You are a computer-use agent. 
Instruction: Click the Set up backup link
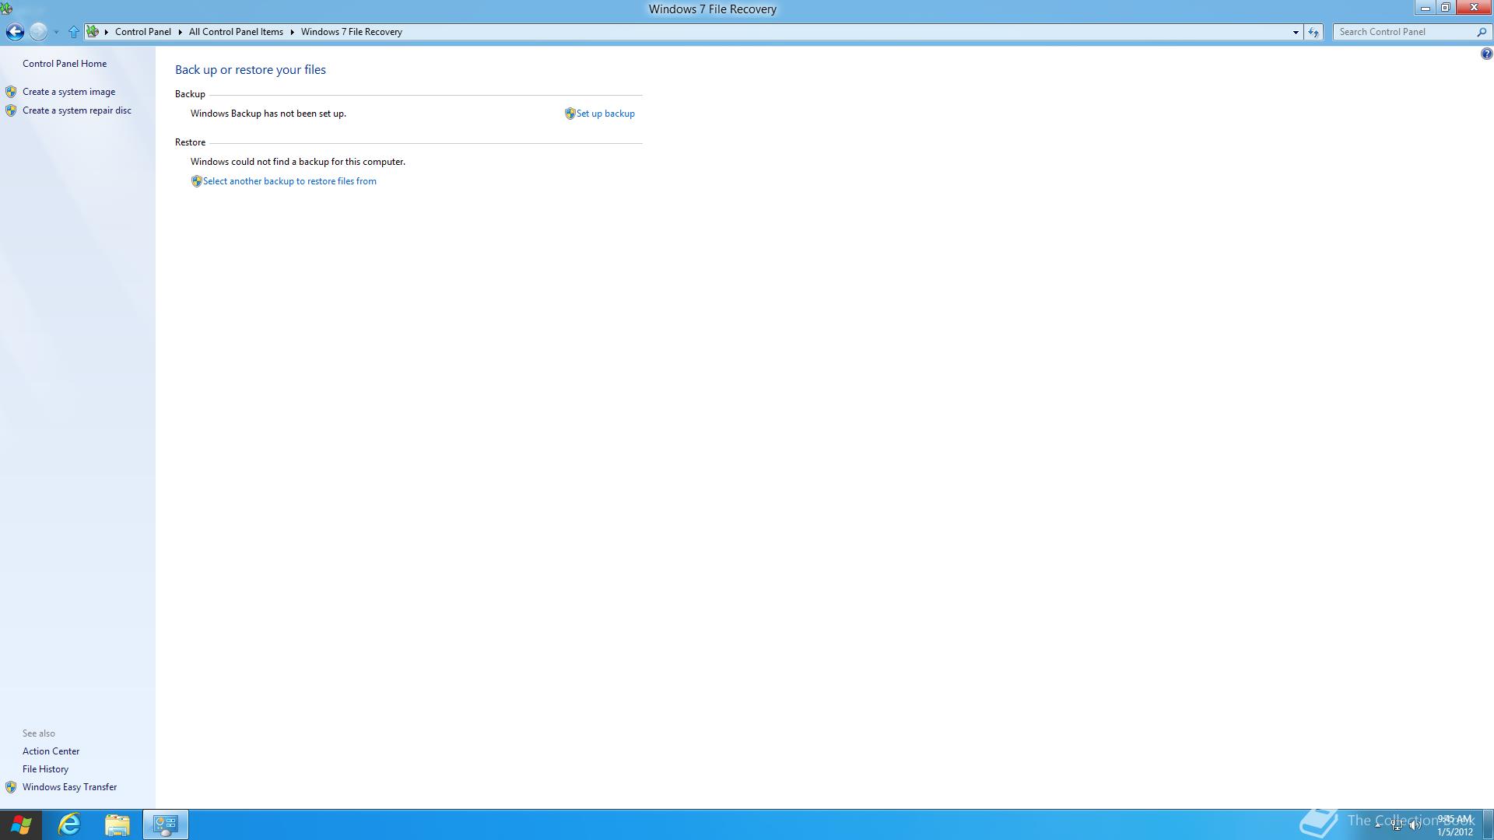point(605,114)
